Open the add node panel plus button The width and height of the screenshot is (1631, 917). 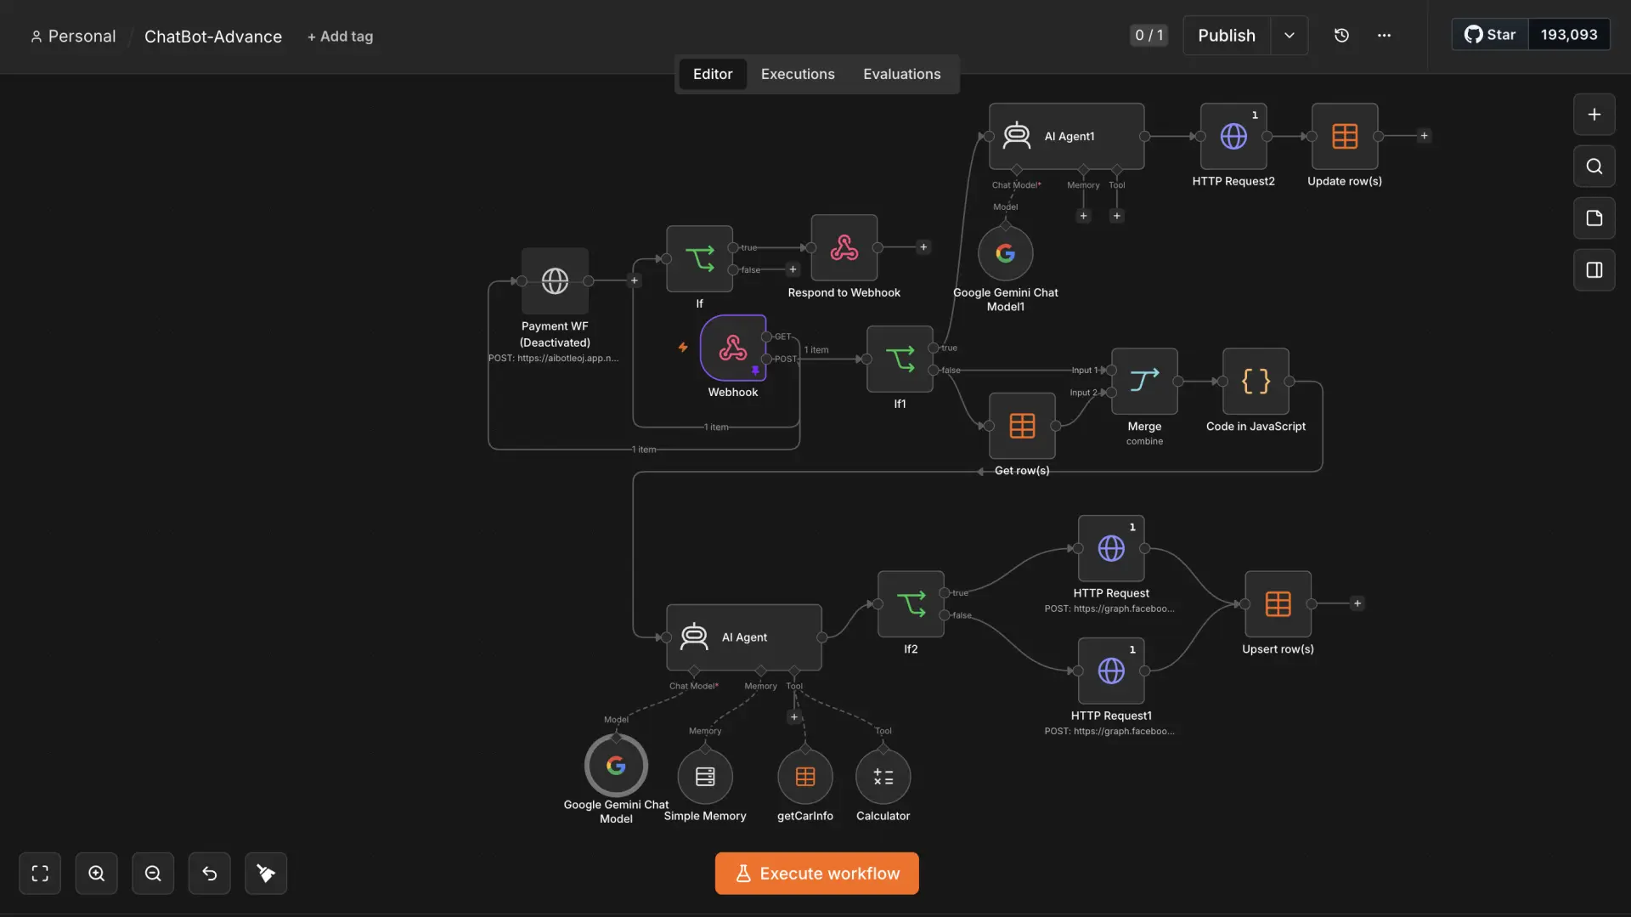(x=1594, y=115)
